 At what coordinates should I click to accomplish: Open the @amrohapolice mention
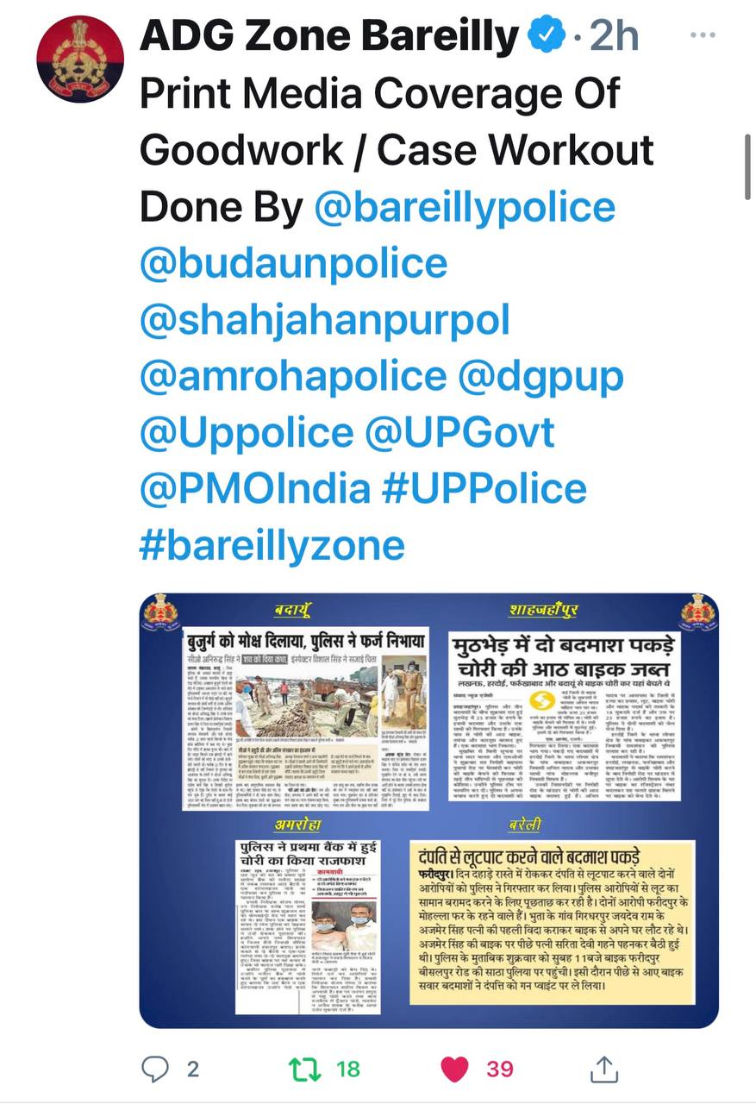coord(293,377)
